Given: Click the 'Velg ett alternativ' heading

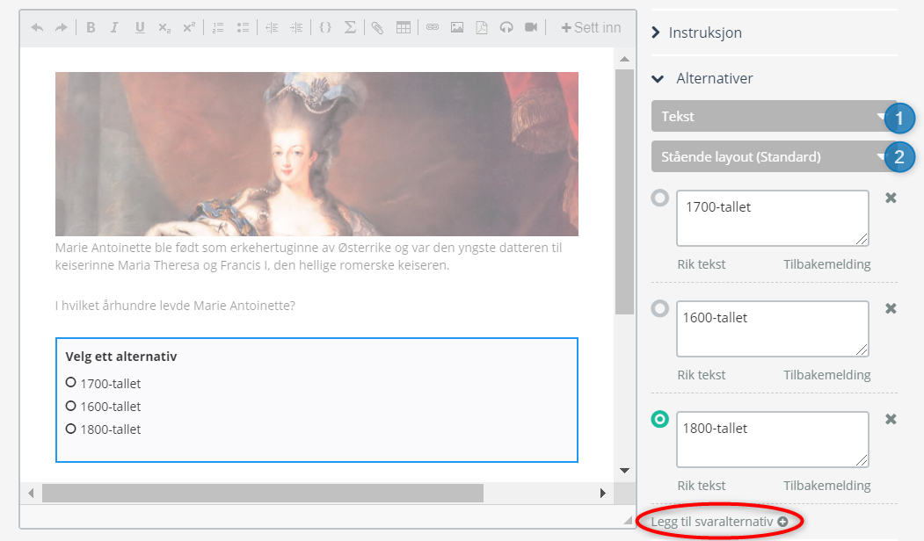Looking at the screenshot, I should pos(121,357).
